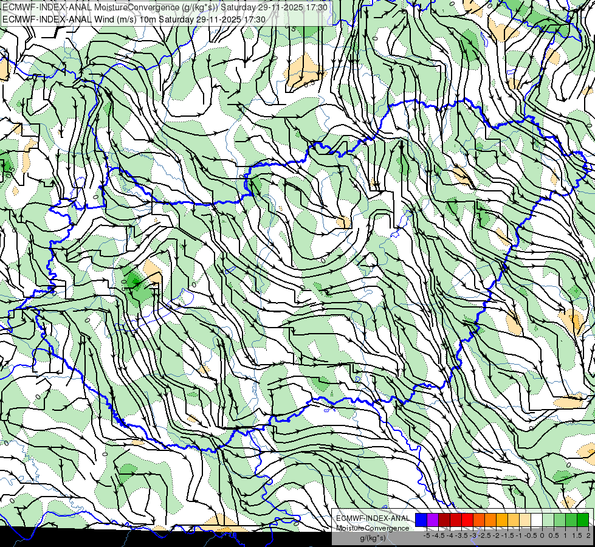595x547 pixels.
Task: Click the legend swatch between -4 and -3.5
Action: [x=456, y=520]
